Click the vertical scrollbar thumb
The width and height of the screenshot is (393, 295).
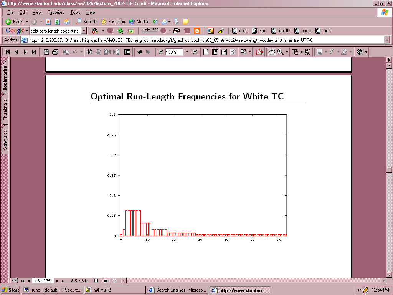tap(389, 170)
